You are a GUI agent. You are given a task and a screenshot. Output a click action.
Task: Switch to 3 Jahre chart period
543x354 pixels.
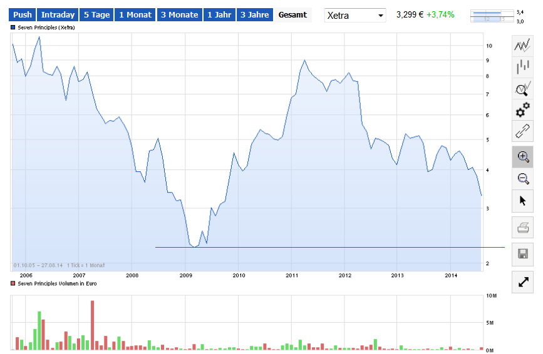coord(255,14)
